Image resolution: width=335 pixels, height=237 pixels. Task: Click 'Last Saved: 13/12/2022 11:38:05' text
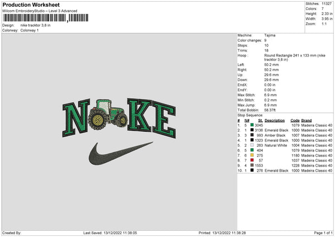[x=110, y=233]
